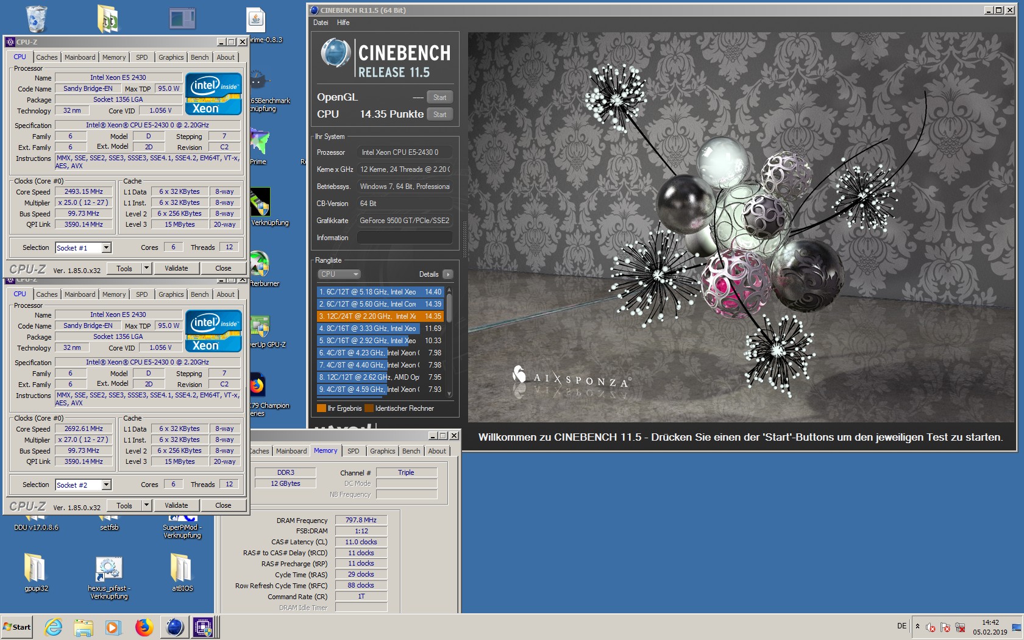The height and width of the screenshot is (640, 1024).
Task: Click the Aixsponza logo in render view
Action: pos(571,378)
